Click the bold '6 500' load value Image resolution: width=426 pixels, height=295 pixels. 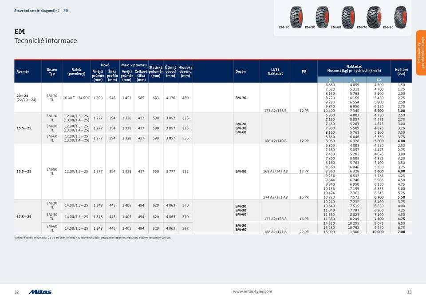click(x=379, y=111)
